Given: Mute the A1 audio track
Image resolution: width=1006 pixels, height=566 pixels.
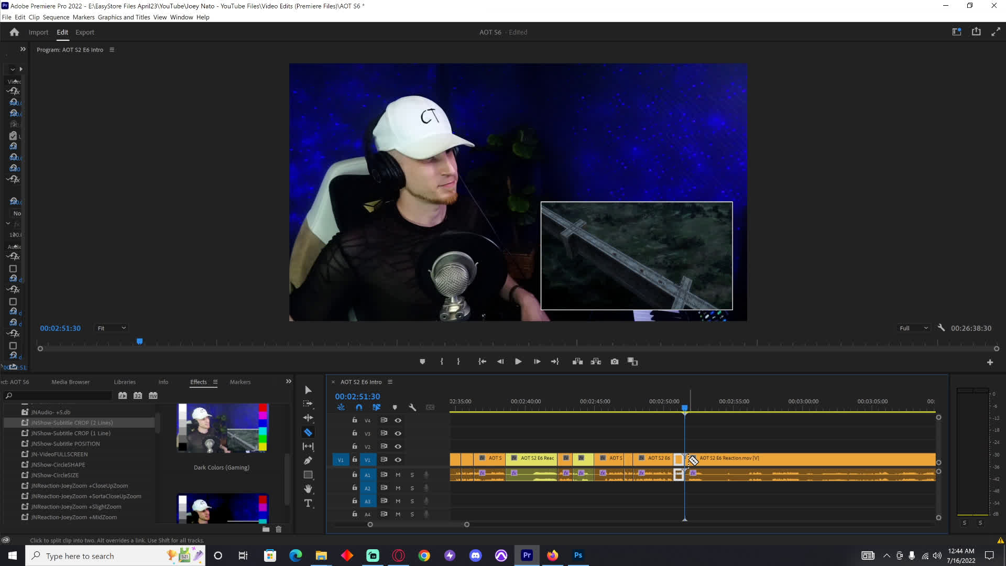Looking at the screenshot, I should point(398,474).
